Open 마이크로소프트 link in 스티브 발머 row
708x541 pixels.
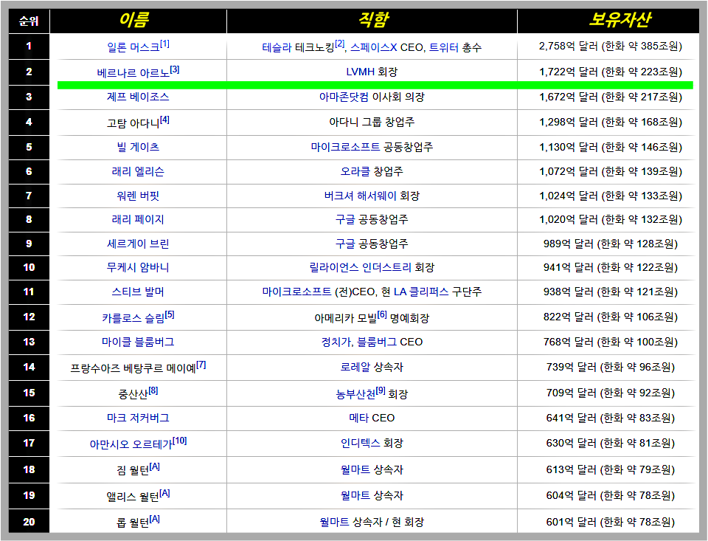coord(296,292)
